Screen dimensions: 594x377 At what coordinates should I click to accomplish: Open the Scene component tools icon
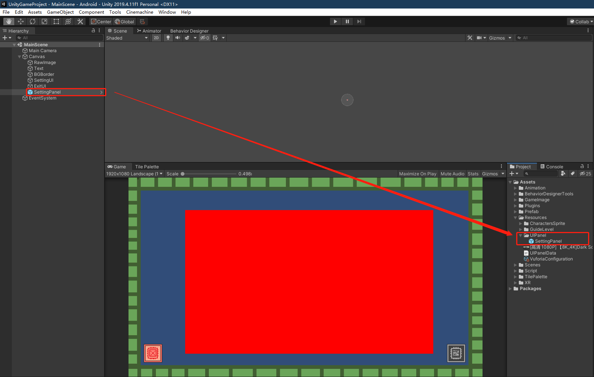[470, 38]
